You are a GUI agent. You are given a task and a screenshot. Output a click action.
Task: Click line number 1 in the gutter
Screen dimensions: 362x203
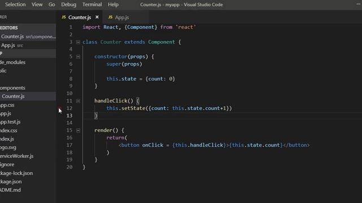[71, 27]
